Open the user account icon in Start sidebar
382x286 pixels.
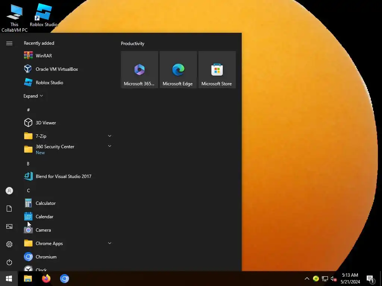(9, 191)
